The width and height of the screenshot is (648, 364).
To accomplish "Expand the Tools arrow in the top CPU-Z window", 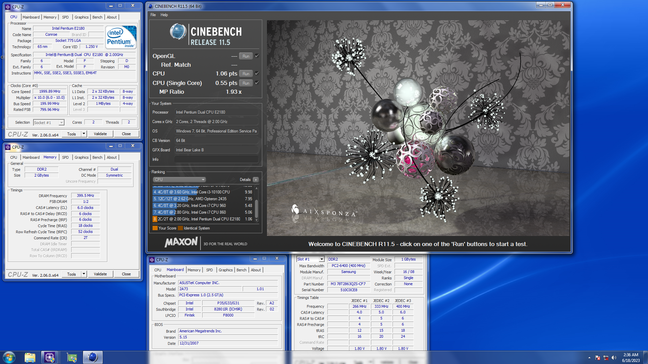I will [84, 134].
